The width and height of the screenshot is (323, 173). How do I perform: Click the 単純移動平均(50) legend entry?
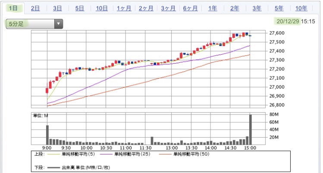[191, 154]
